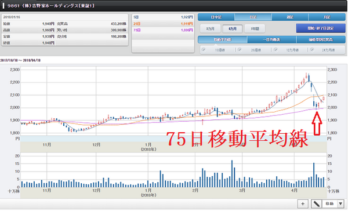Toggle the 12カ月線 checkbox

[x=275, y=50]
